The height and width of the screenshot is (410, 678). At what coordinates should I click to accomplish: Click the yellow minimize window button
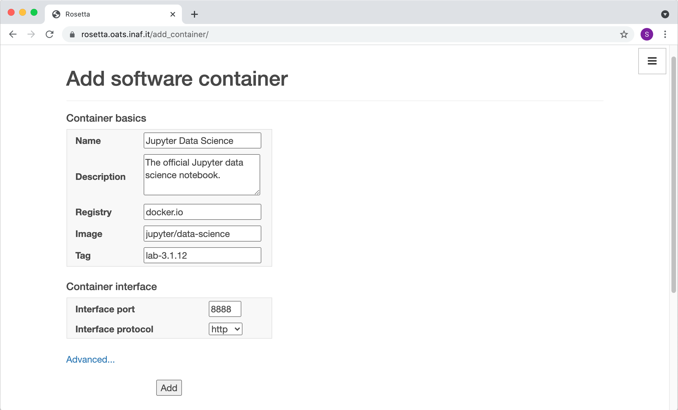tap(23, 12)
